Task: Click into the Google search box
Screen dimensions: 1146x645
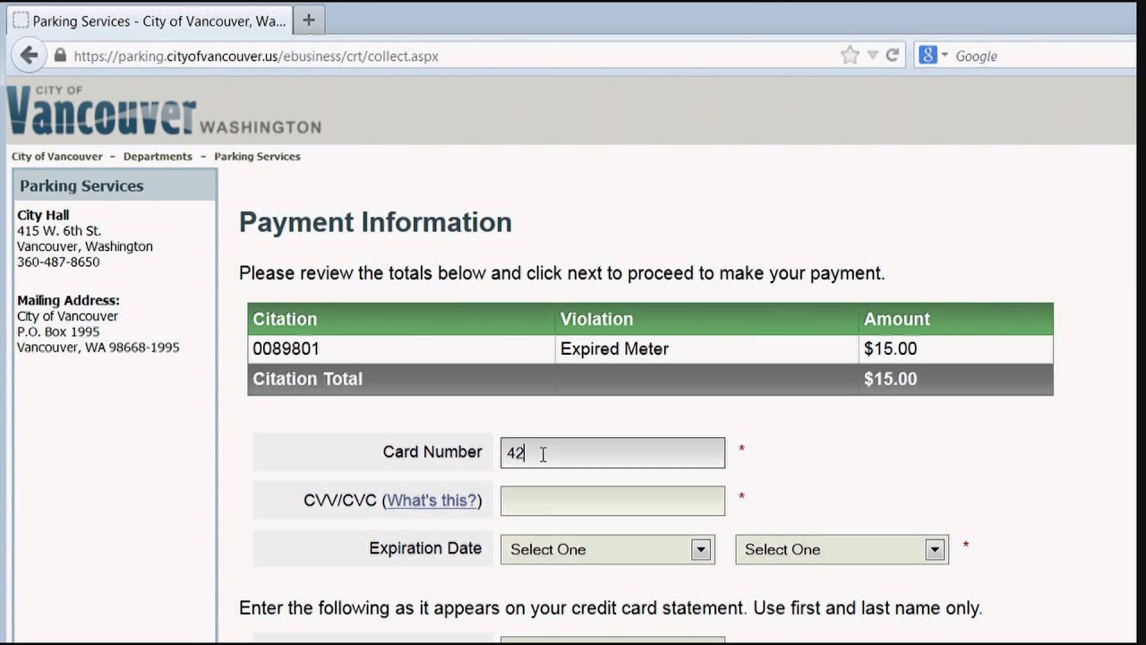Action: (x=1043, y=56)
